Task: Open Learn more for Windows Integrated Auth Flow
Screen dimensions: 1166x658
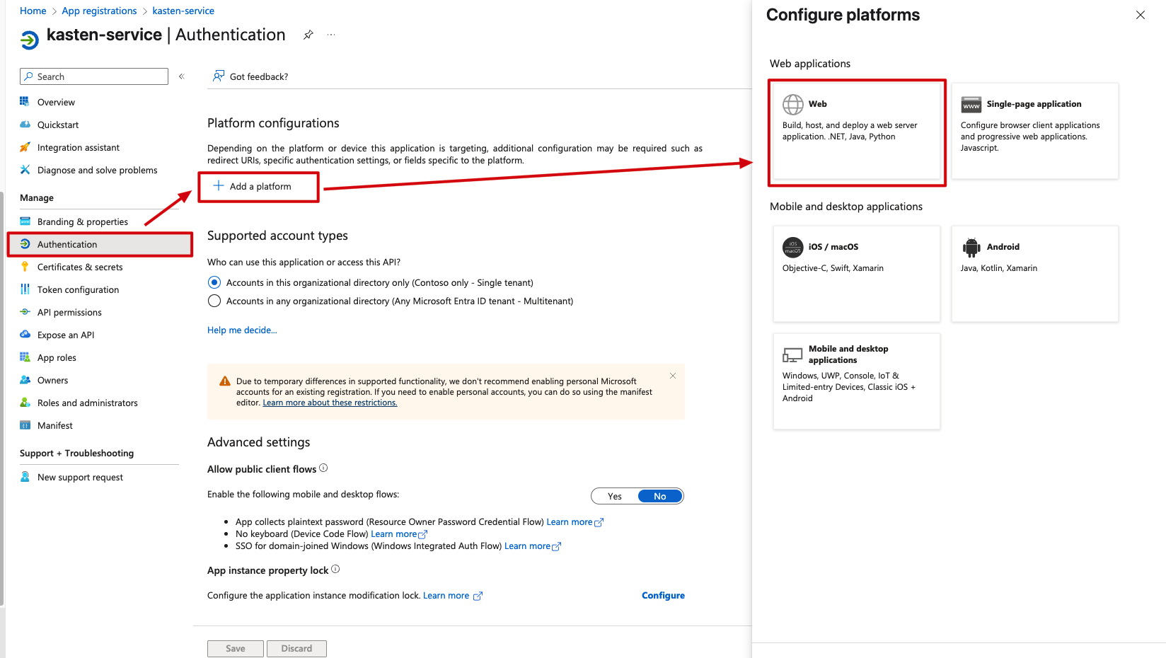Action: coord(533,546)
